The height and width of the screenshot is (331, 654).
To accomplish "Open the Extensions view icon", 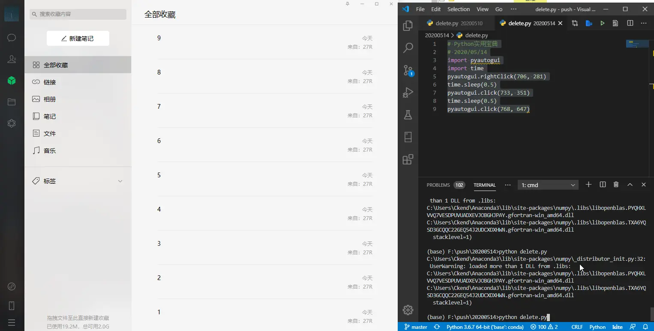I will [408, 159].
